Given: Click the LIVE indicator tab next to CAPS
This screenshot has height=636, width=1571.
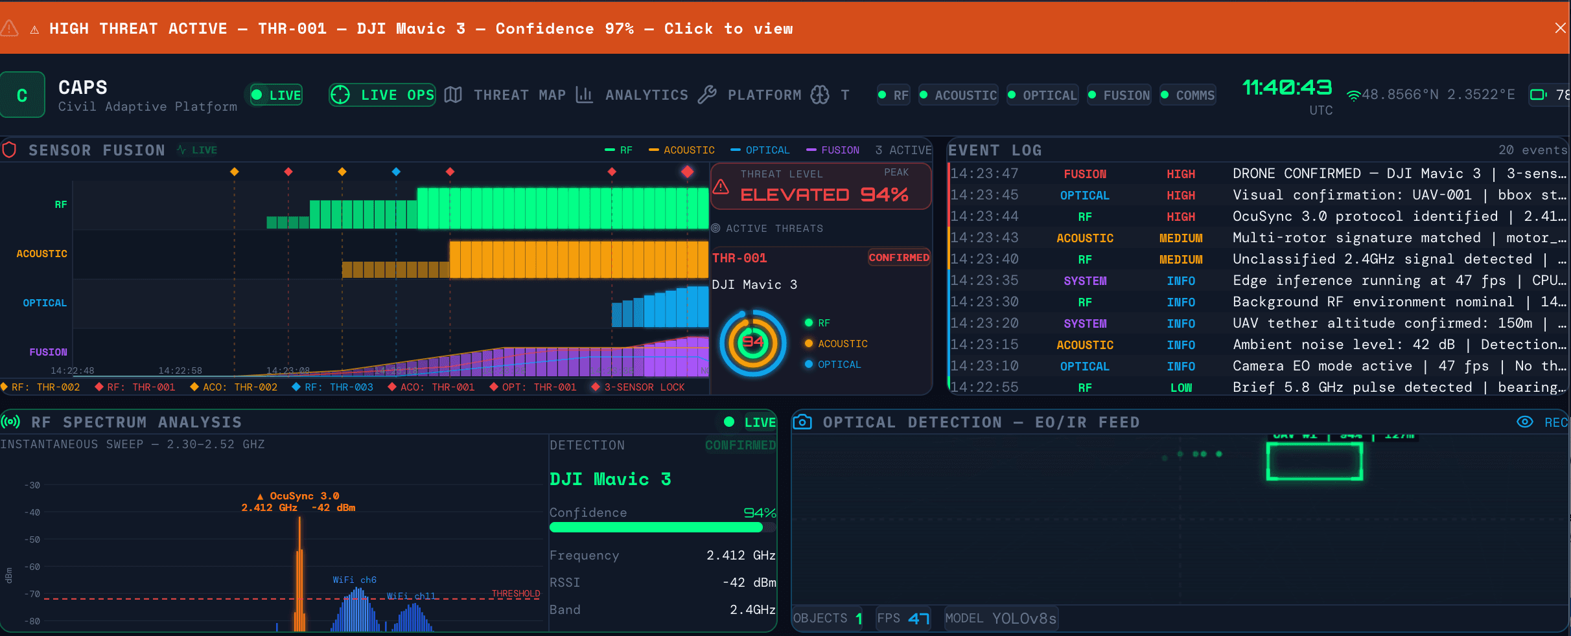Looking at the screenshot, I should pyautogui.click(x=275, y=95).
